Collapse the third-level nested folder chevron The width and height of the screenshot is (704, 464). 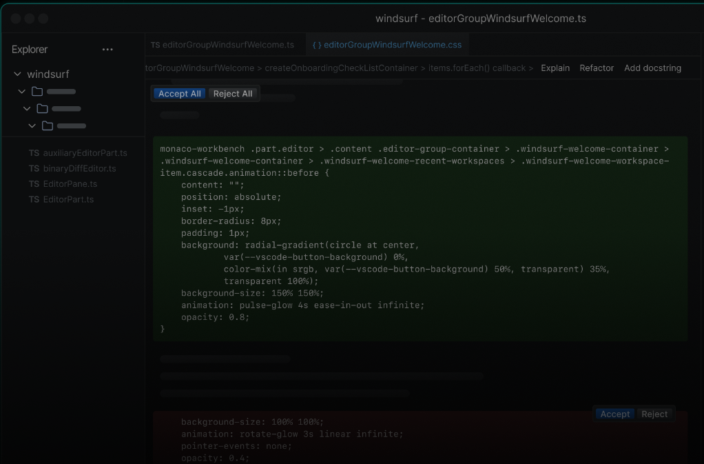pos(32,126)
